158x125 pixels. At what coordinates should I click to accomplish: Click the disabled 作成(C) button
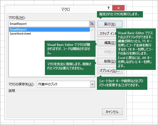click(x=107, y=52)
